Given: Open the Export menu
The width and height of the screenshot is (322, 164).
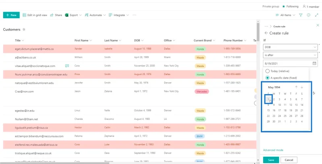Looking at the screenshot, I should (73, 15).
